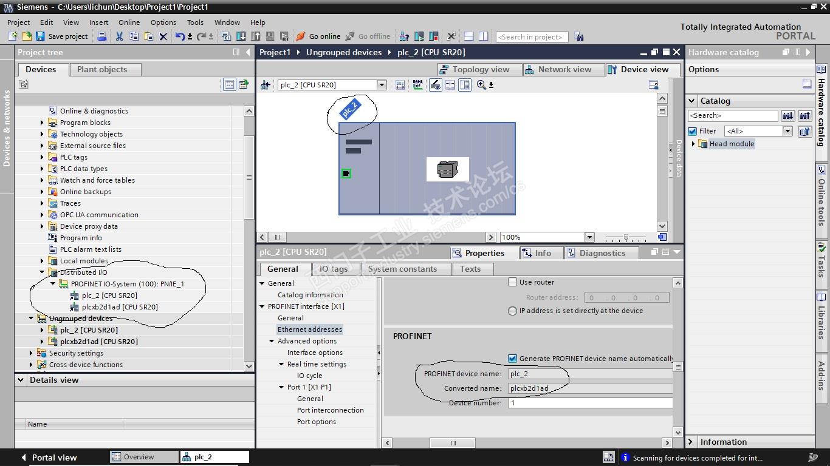The height and width of the screenshot is (466, 830).
Task: Click the Print icon in the toolbar
Action: (102, 36)
